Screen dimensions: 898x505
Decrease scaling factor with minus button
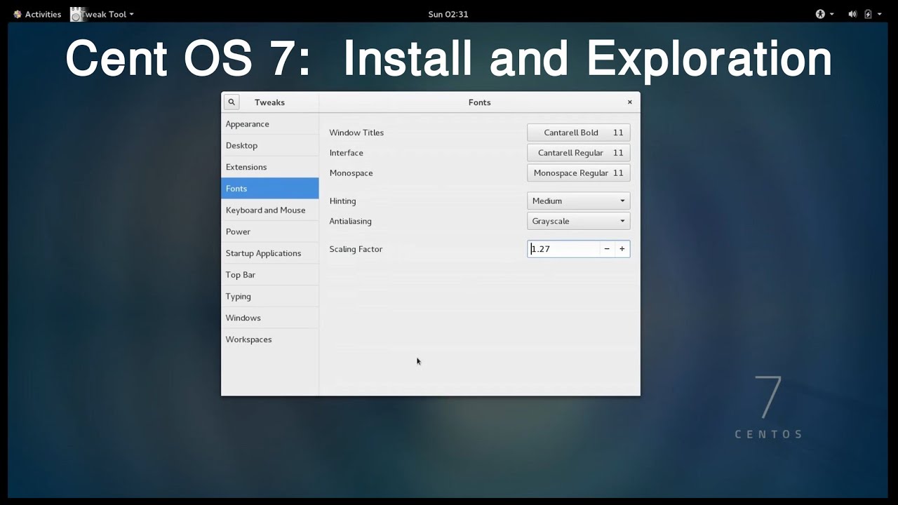[607, 249]
